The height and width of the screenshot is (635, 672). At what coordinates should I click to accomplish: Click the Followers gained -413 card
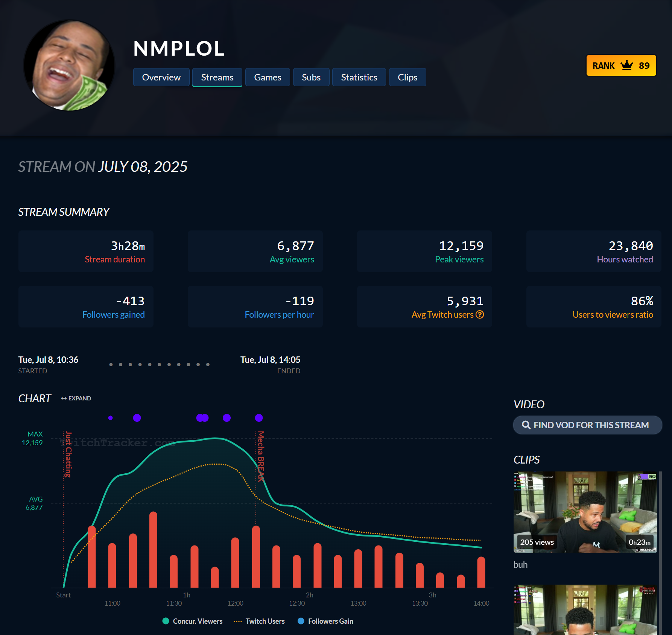(x=86, y=306)
